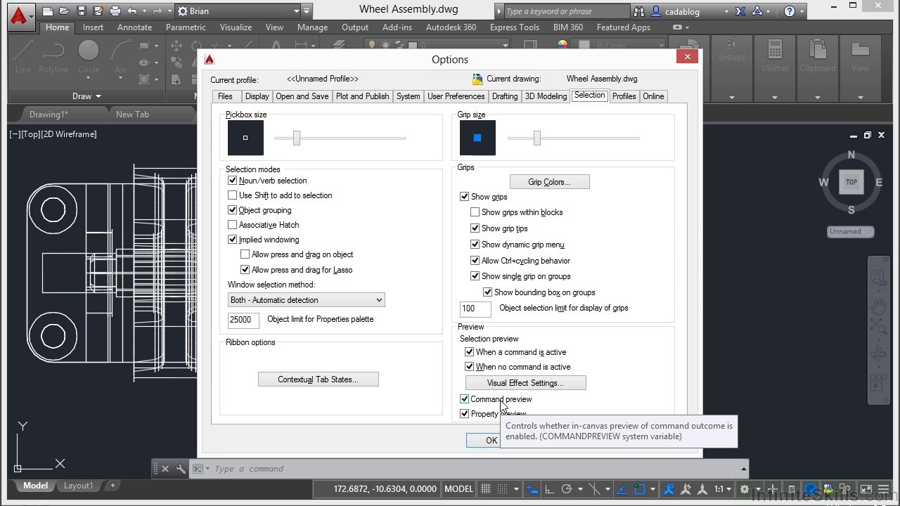
Task: Toggle Object grouping checkbox
Action: pyautogui.click(x=233, y=210)
